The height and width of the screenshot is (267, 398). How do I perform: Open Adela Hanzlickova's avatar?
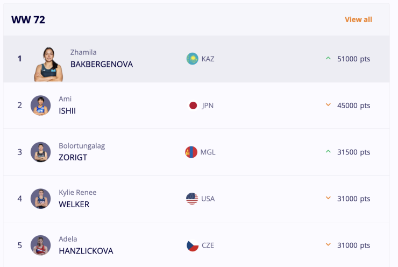point(41,245)
